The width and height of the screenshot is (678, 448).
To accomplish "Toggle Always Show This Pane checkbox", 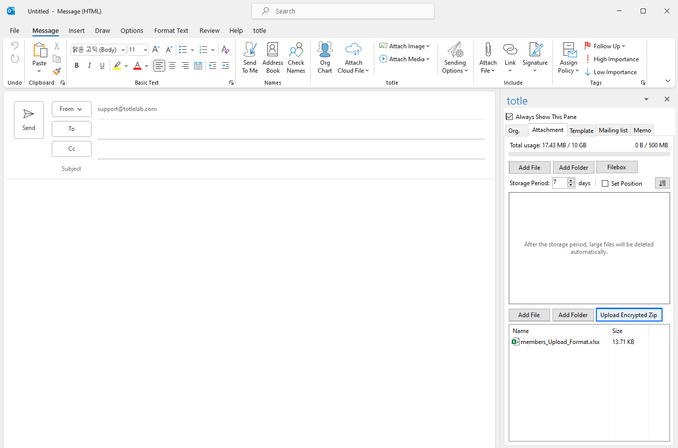I will click(509, 116).
